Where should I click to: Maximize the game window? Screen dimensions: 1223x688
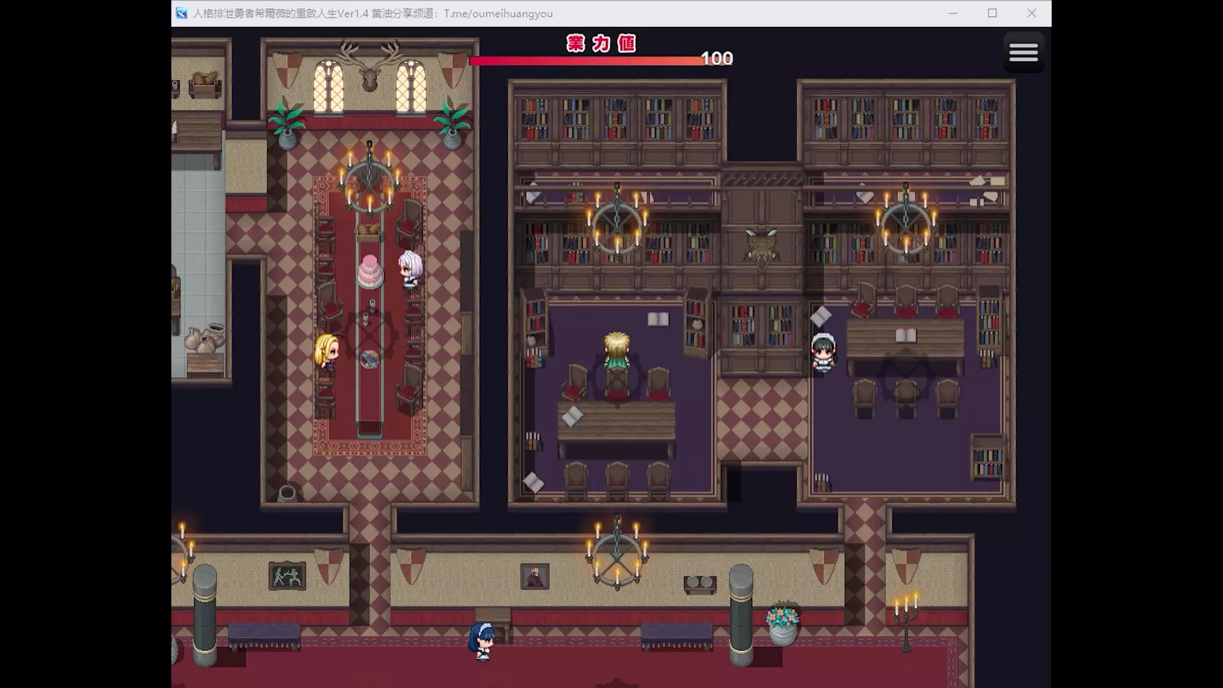(992, 13)
